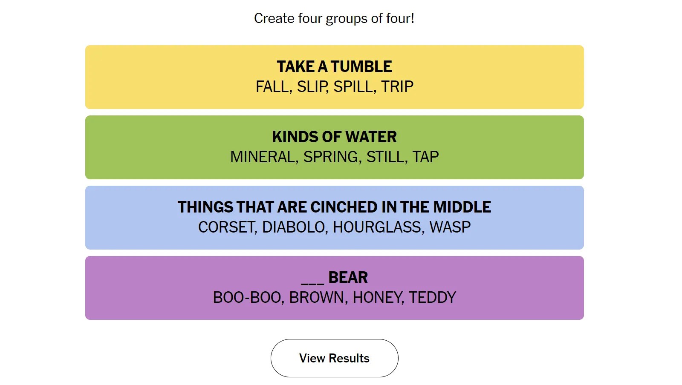This screenshot has height=385, width=682.
Task: Click the word FALL in yellow group
Action: tap(273, 86)
